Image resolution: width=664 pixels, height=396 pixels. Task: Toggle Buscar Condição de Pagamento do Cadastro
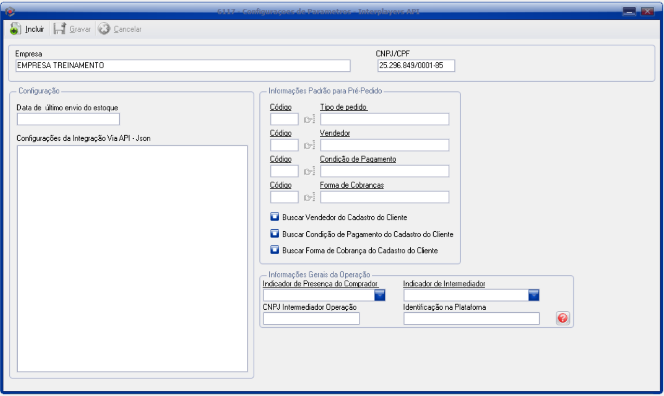[x=275, y=234]
